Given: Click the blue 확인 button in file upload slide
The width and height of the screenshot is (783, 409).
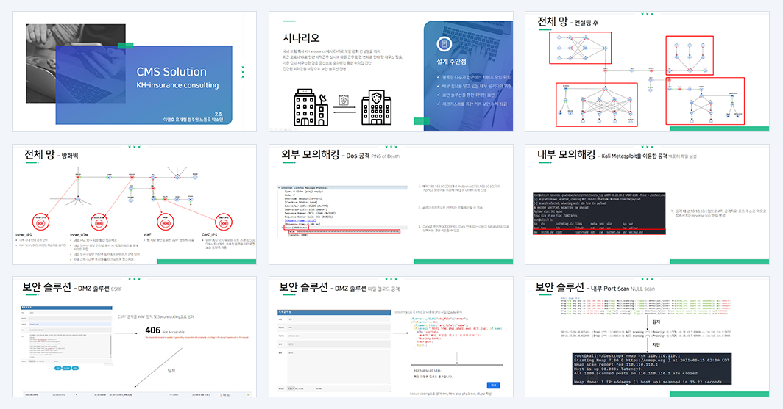Looking at the screenshot, I should point(493,385).
